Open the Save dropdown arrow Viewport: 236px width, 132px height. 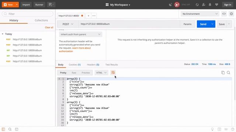229,24
